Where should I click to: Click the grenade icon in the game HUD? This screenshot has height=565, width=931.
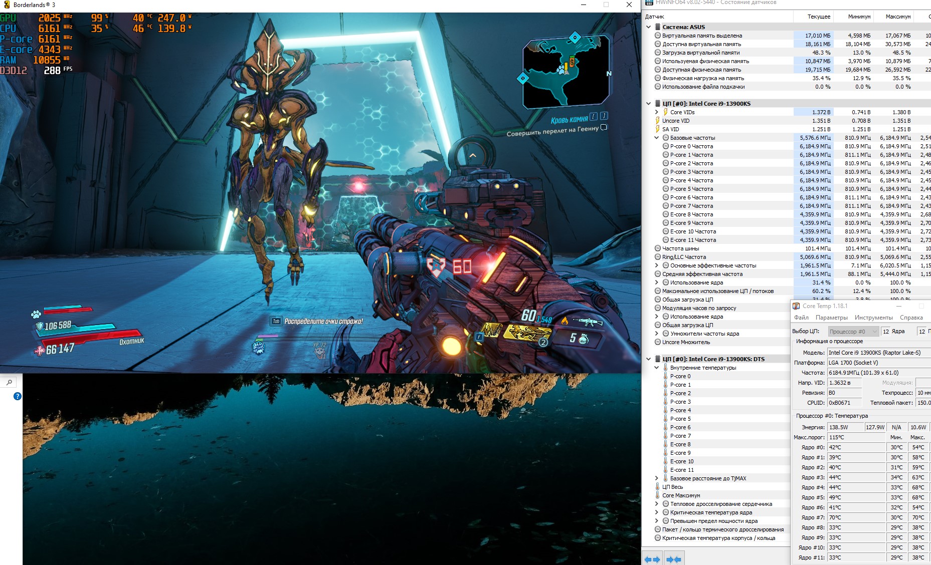[x=584, y=340]
